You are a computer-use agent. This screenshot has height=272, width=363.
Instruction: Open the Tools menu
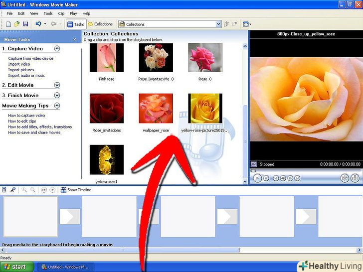point(48,13)
